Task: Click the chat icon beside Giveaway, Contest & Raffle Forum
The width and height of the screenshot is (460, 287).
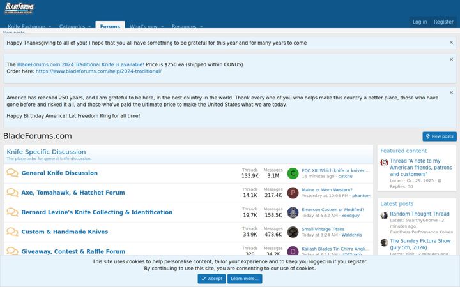Action: pos(12,251)
